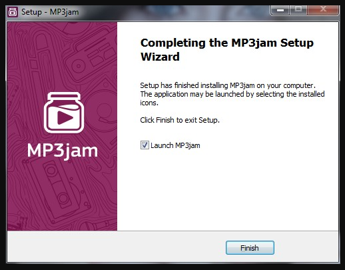
Task: Minimize the Setup - MP3jam window
Action: (280, 10)
